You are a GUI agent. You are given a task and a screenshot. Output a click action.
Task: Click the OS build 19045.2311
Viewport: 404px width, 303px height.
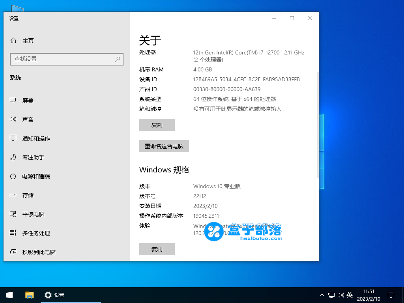(206, 216)
